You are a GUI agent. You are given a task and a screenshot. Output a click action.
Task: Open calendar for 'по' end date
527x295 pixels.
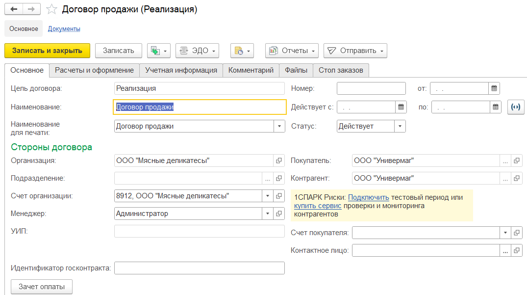(x=495, y=107)
